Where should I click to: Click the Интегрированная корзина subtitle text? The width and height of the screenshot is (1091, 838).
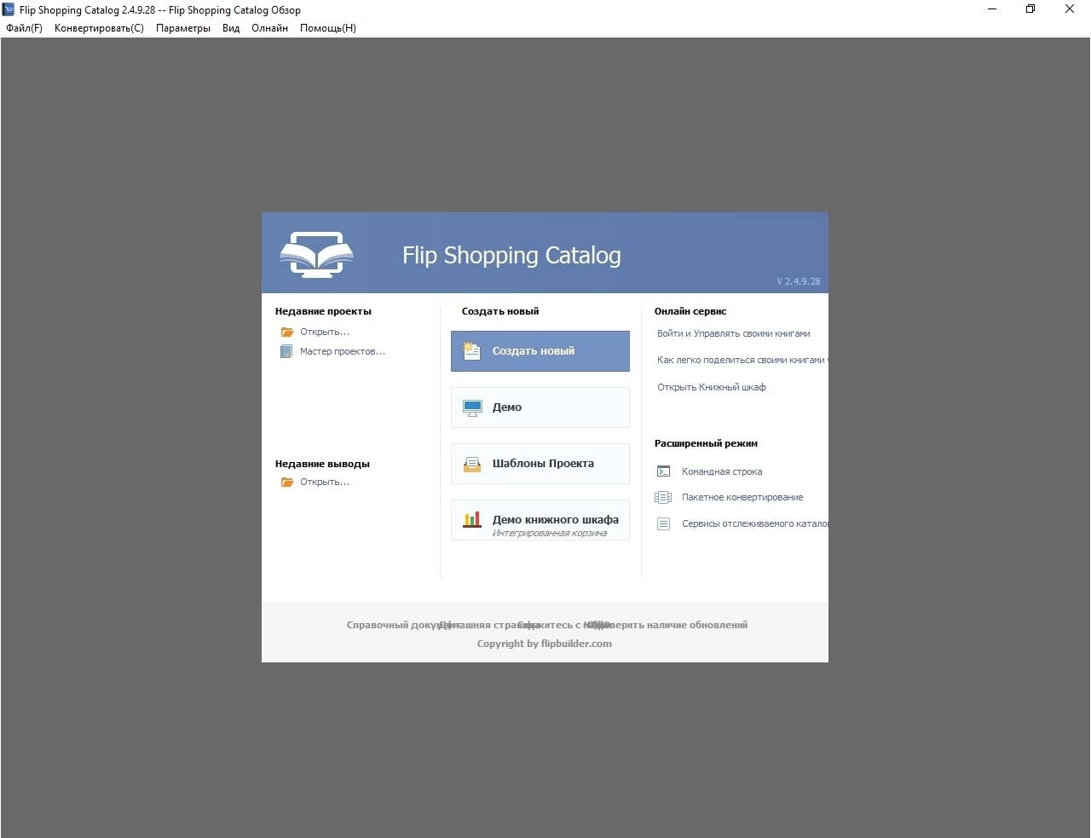550,533
